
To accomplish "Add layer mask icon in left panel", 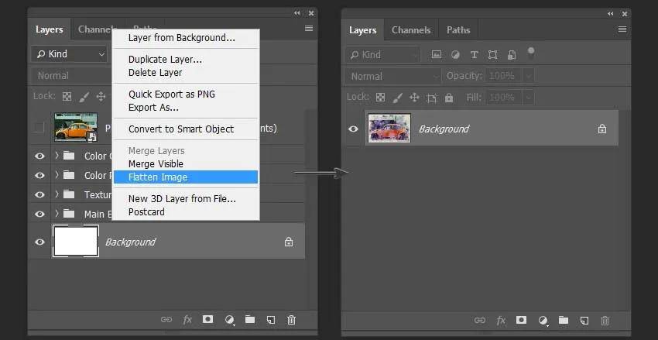I will [x=207, y=319].
